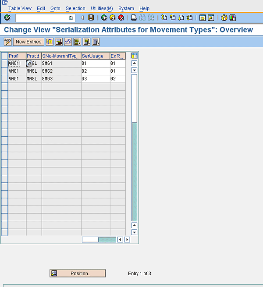Select the row with SMG1 using row selector
This screenshot has width=263, height=287.
tap(4, 64)
